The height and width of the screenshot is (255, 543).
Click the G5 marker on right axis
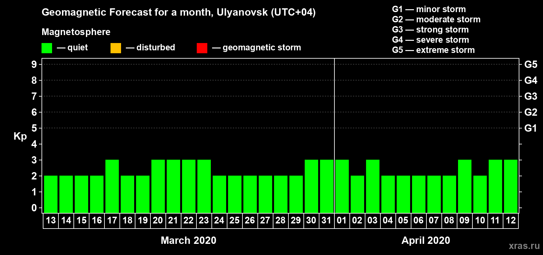531,64
